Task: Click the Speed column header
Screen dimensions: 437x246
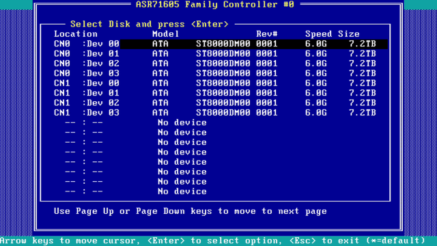Action: (x=319, y=34)
